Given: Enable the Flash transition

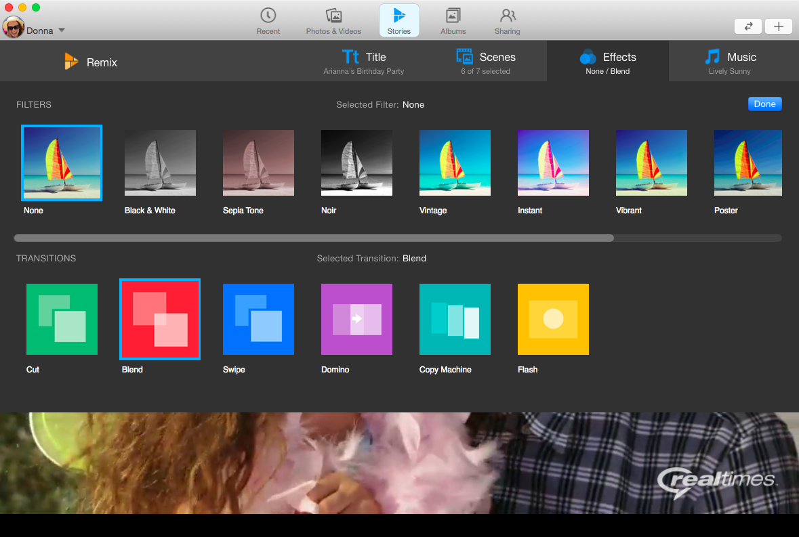Looking at the screenshot, I should pyautogui.click(x=553, y=319).
